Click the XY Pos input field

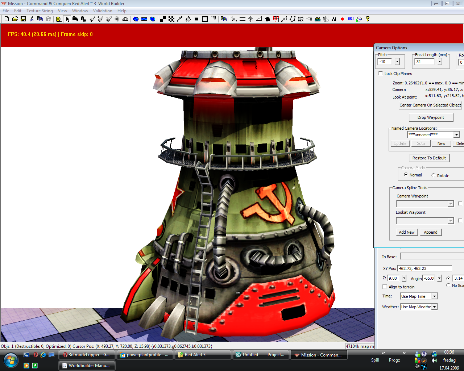coord(424,268)
